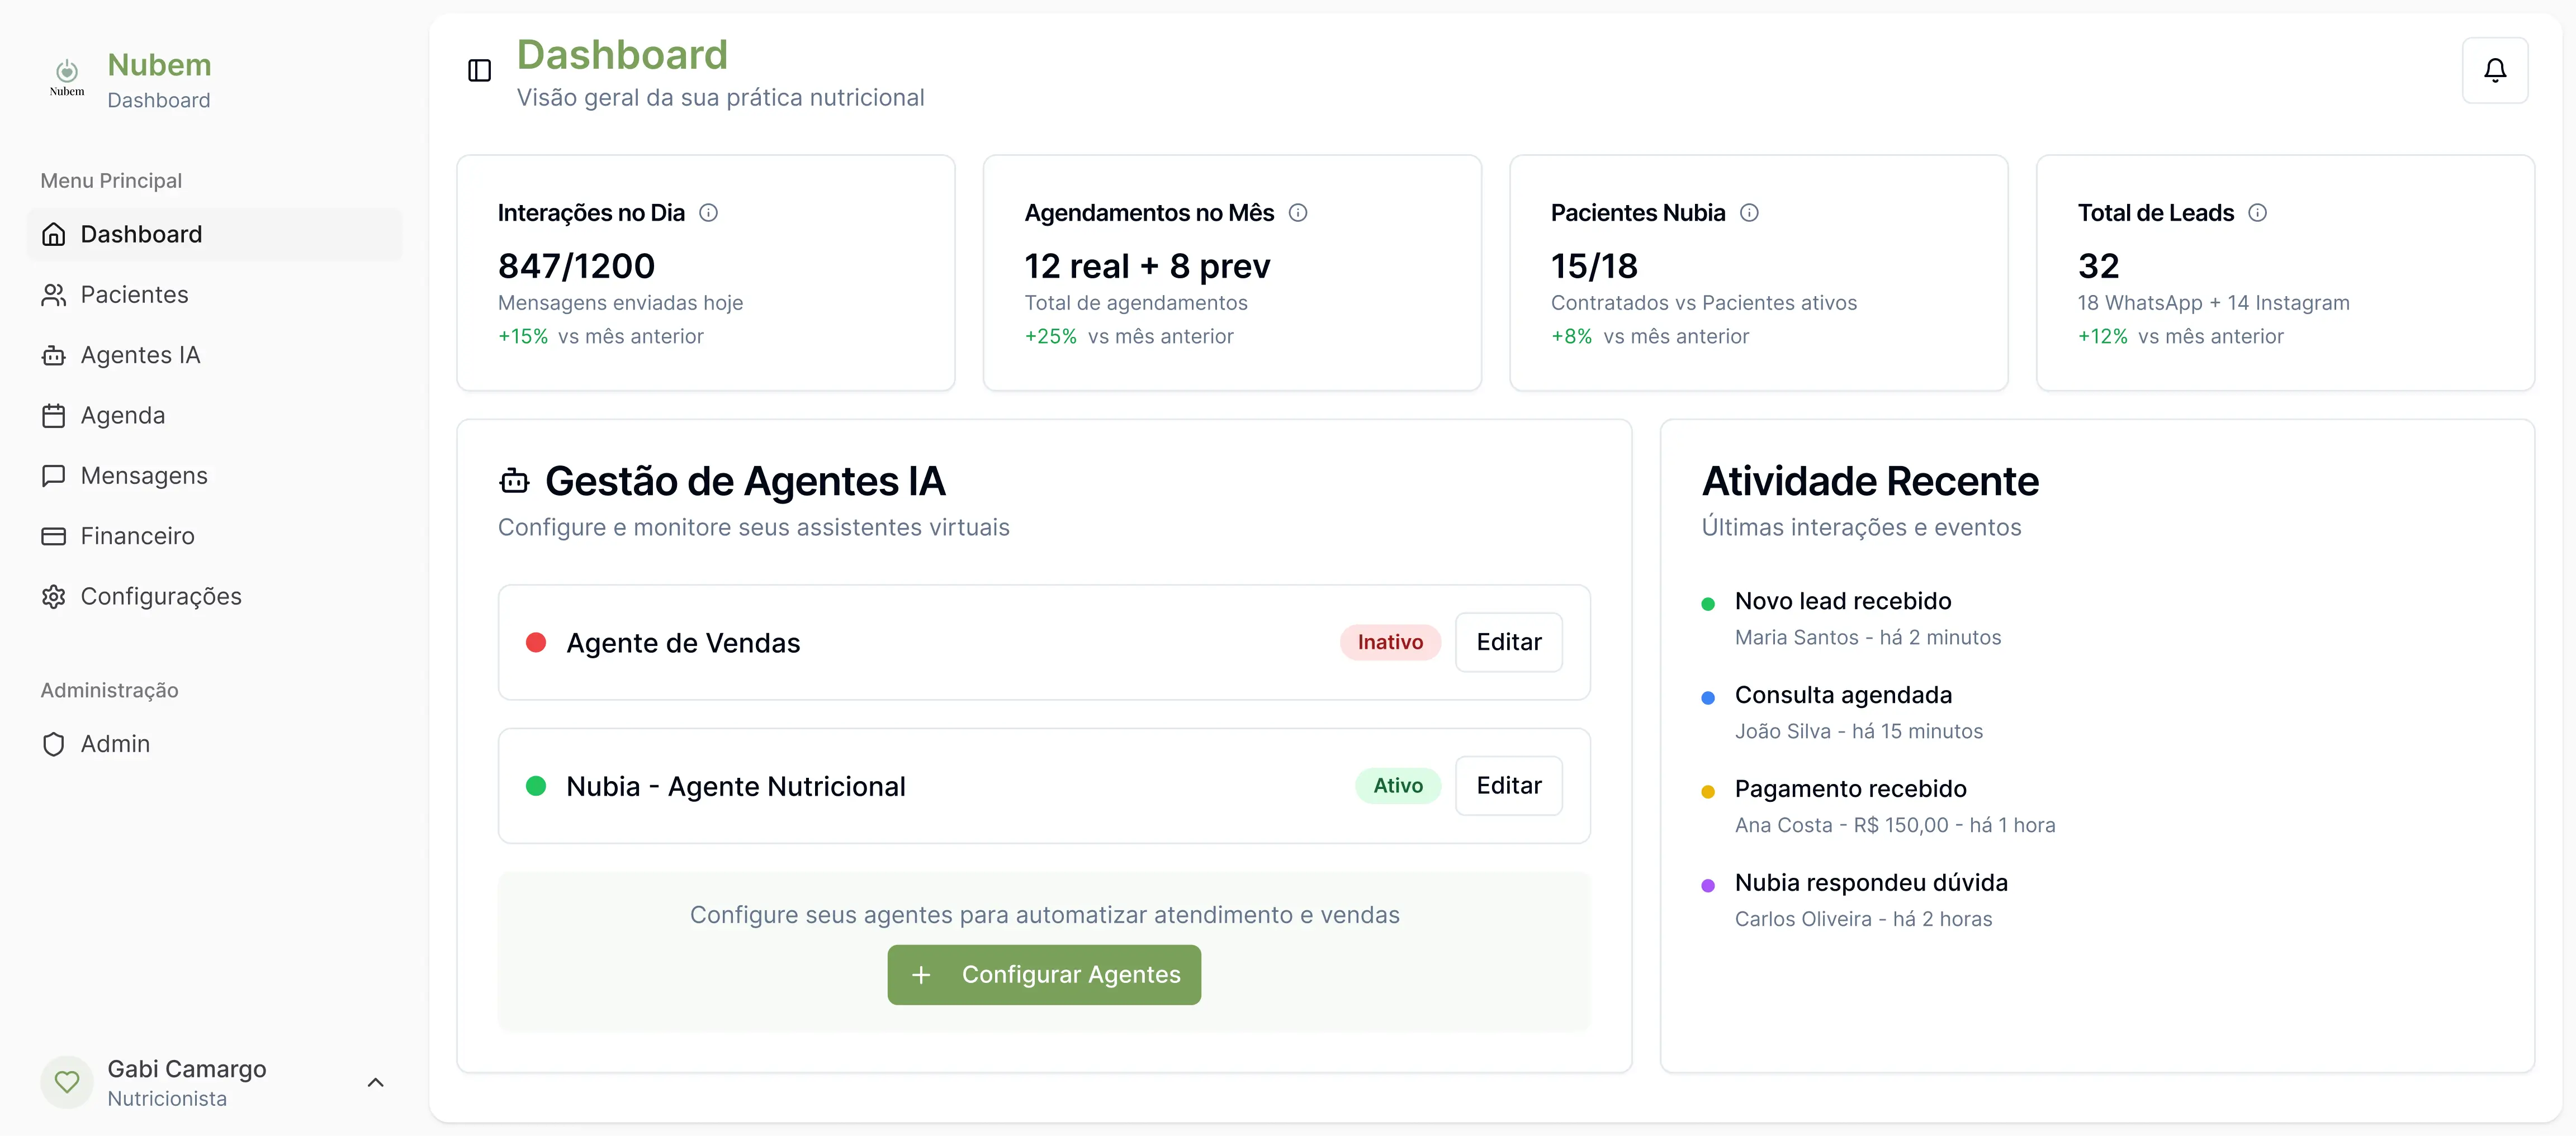The image size is (2576, 1136).
Task: Click the heart avatar for Gabi Camargo
Action: point(67,1082)
